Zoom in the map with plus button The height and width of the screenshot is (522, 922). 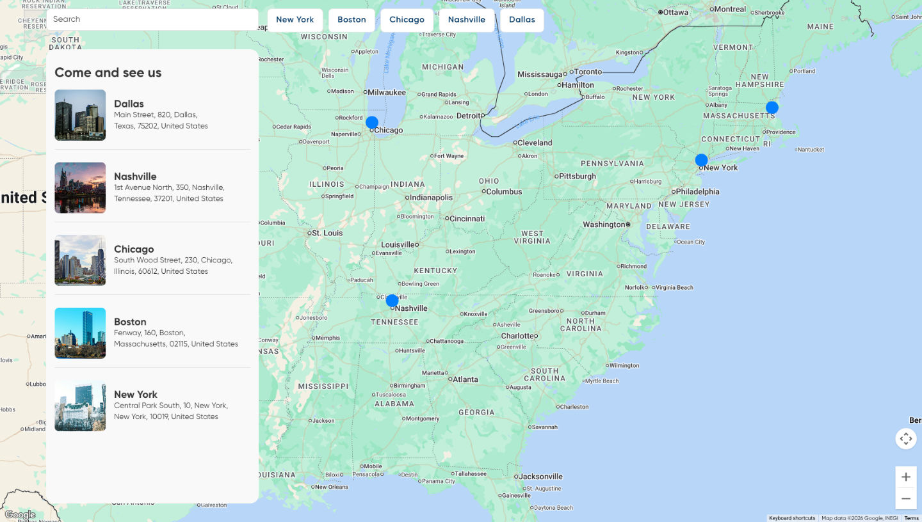click(905, 477)
